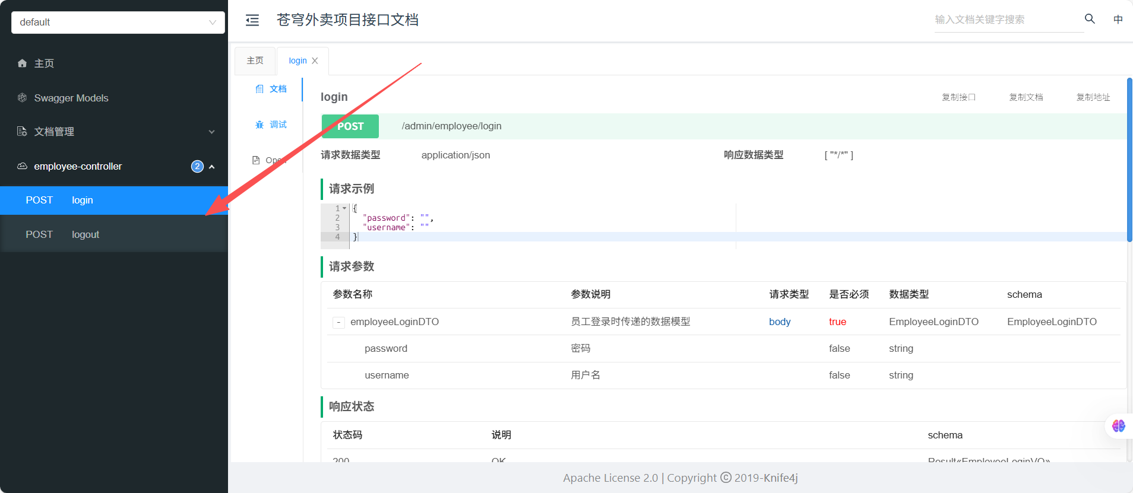Collapse the employeeLoginDTO row toggle
1133x493 pixels.
[x=338, y=322]
